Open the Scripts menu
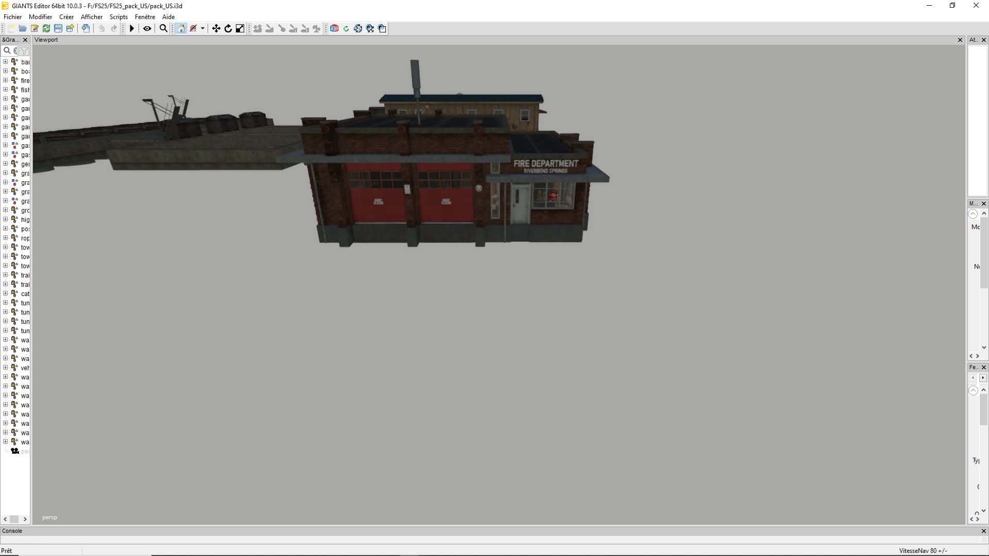Viewport: 989px width, 556px height. coord(118,17)
